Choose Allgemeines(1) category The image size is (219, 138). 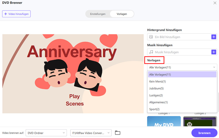point(182,102)
